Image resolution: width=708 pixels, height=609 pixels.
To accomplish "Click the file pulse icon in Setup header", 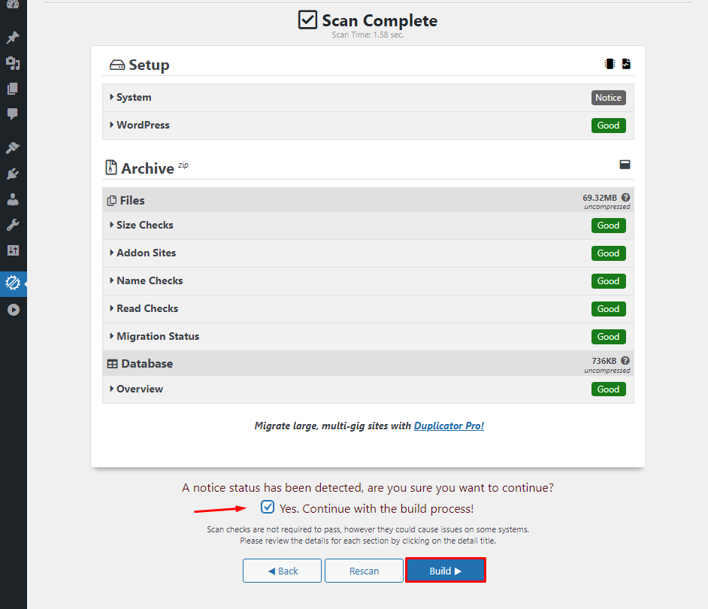I will click(626, 65).
